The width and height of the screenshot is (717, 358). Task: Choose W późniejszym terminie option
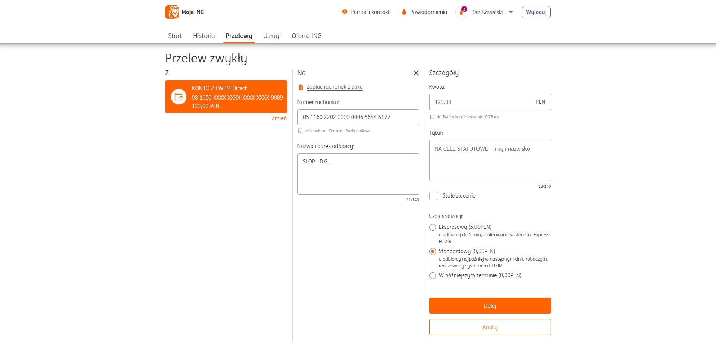[433, 276]
